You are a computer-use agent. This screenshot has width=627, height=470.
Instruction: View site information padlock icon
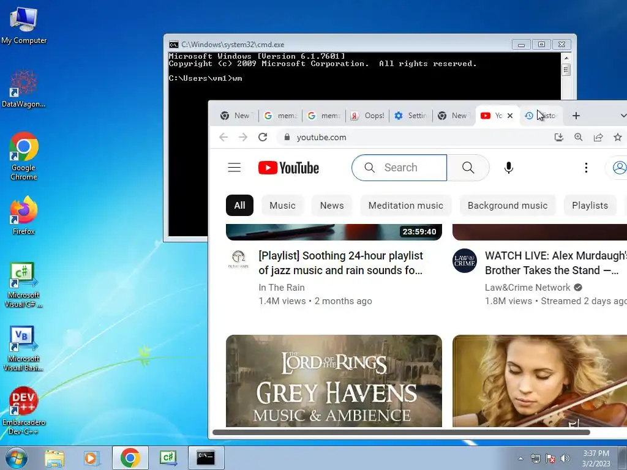(x=287, y=137)
